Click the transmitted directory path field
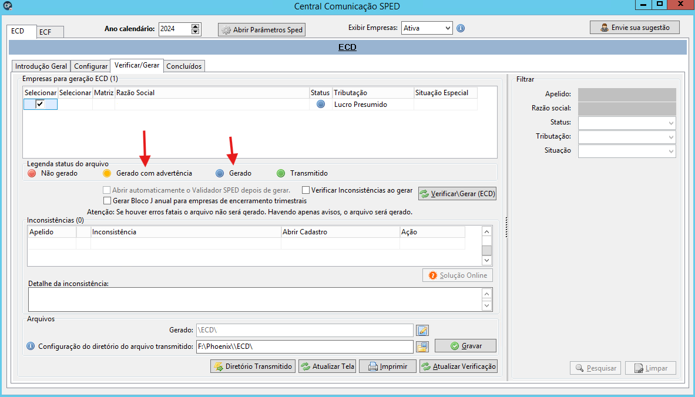This screenshot has width=695, height=397. (x=304, y=346)
